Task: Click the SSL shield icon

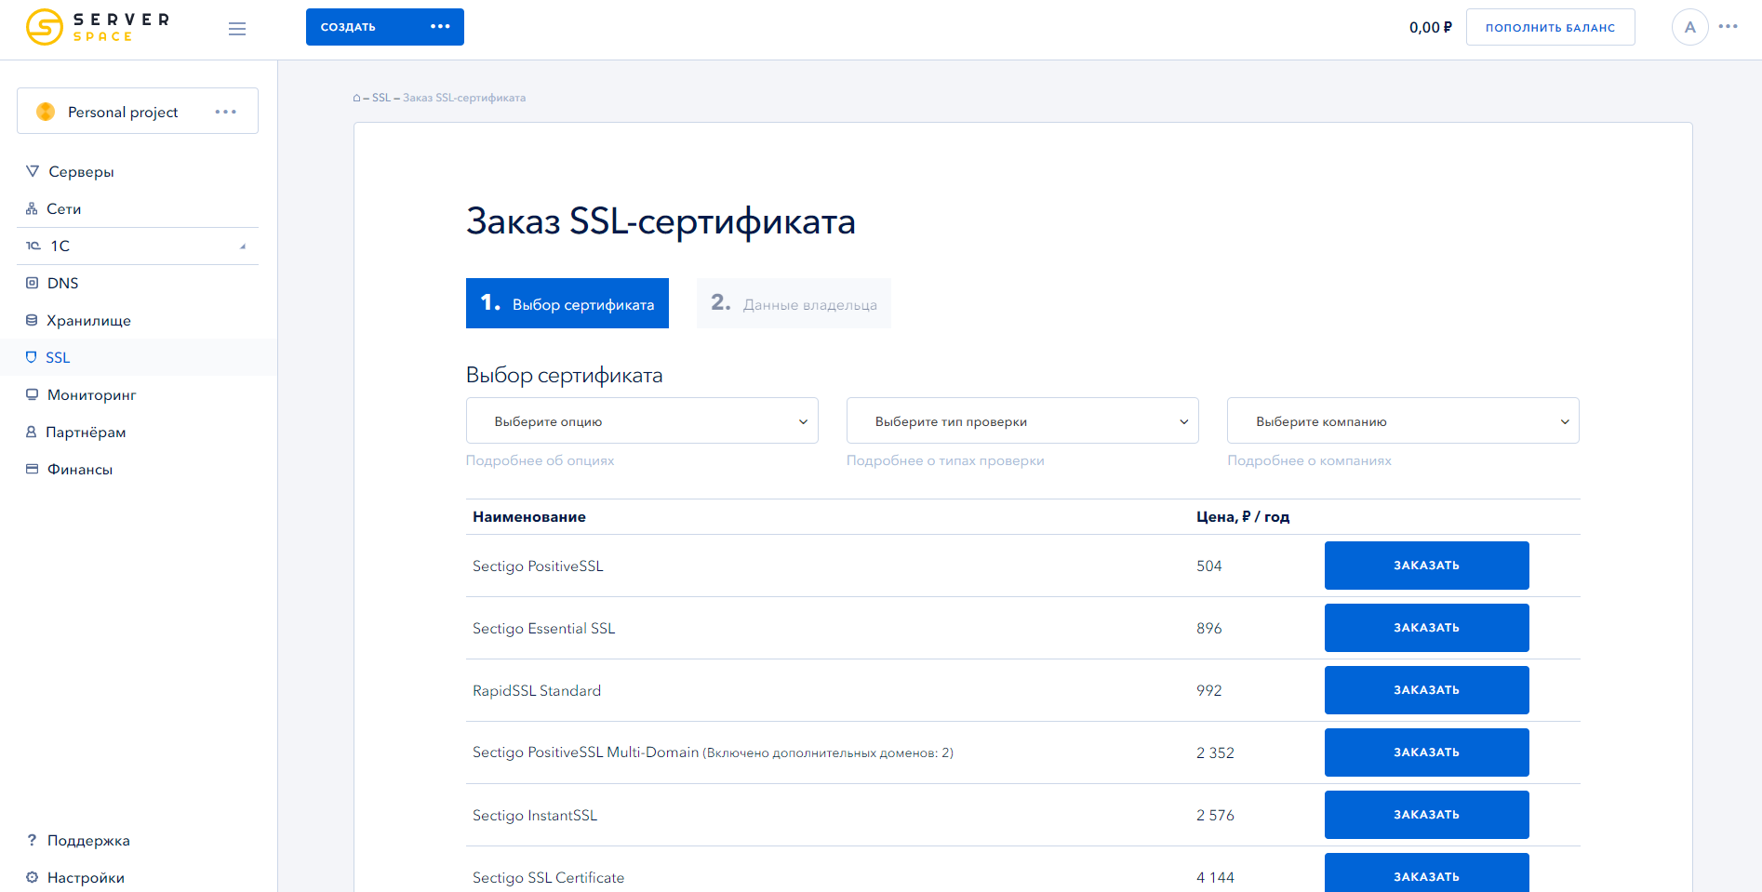Action: pos(31,357)
